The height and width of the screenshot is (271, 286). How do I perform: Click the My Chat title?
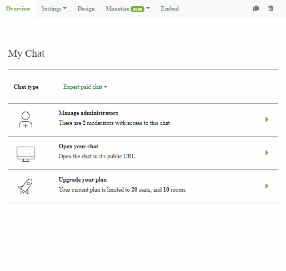coord(26,54)
